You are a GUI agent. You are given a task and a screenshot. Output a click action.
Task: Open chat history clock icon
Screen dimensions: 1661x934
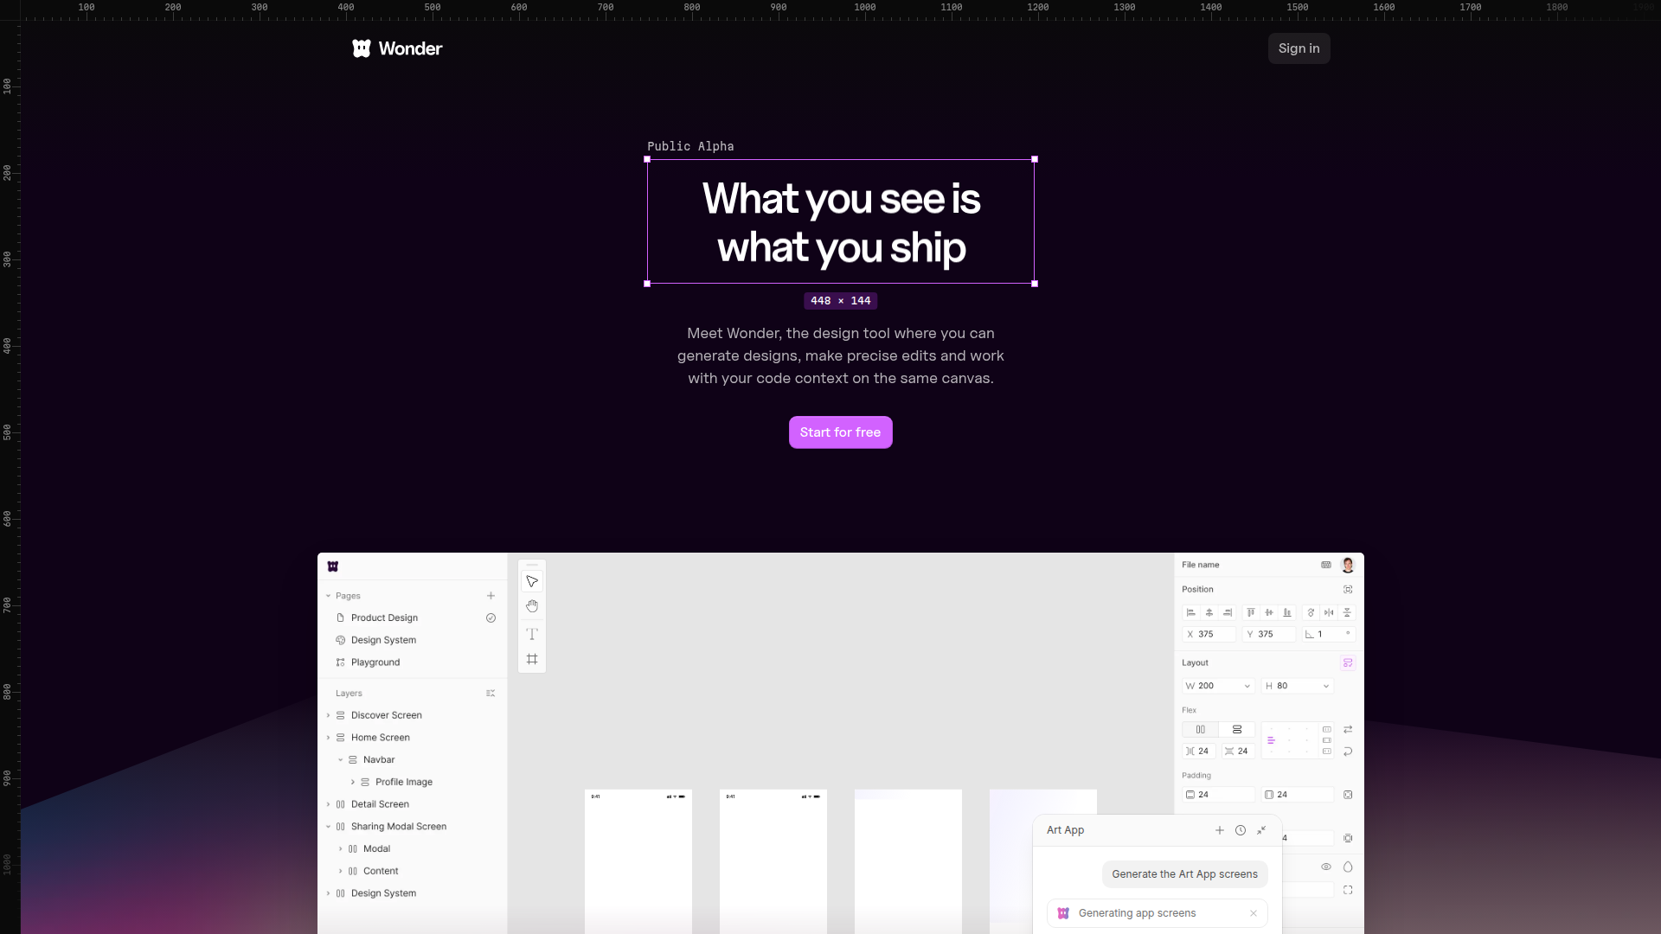point(1241,830)
